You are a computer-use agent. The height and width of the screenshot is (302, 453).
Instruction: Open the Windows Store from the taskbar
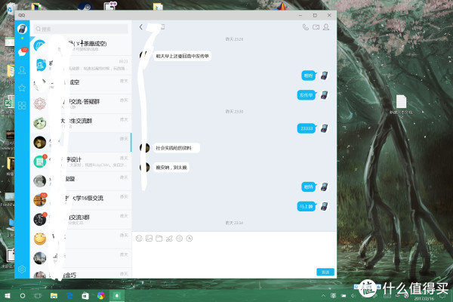coord(85,296)
